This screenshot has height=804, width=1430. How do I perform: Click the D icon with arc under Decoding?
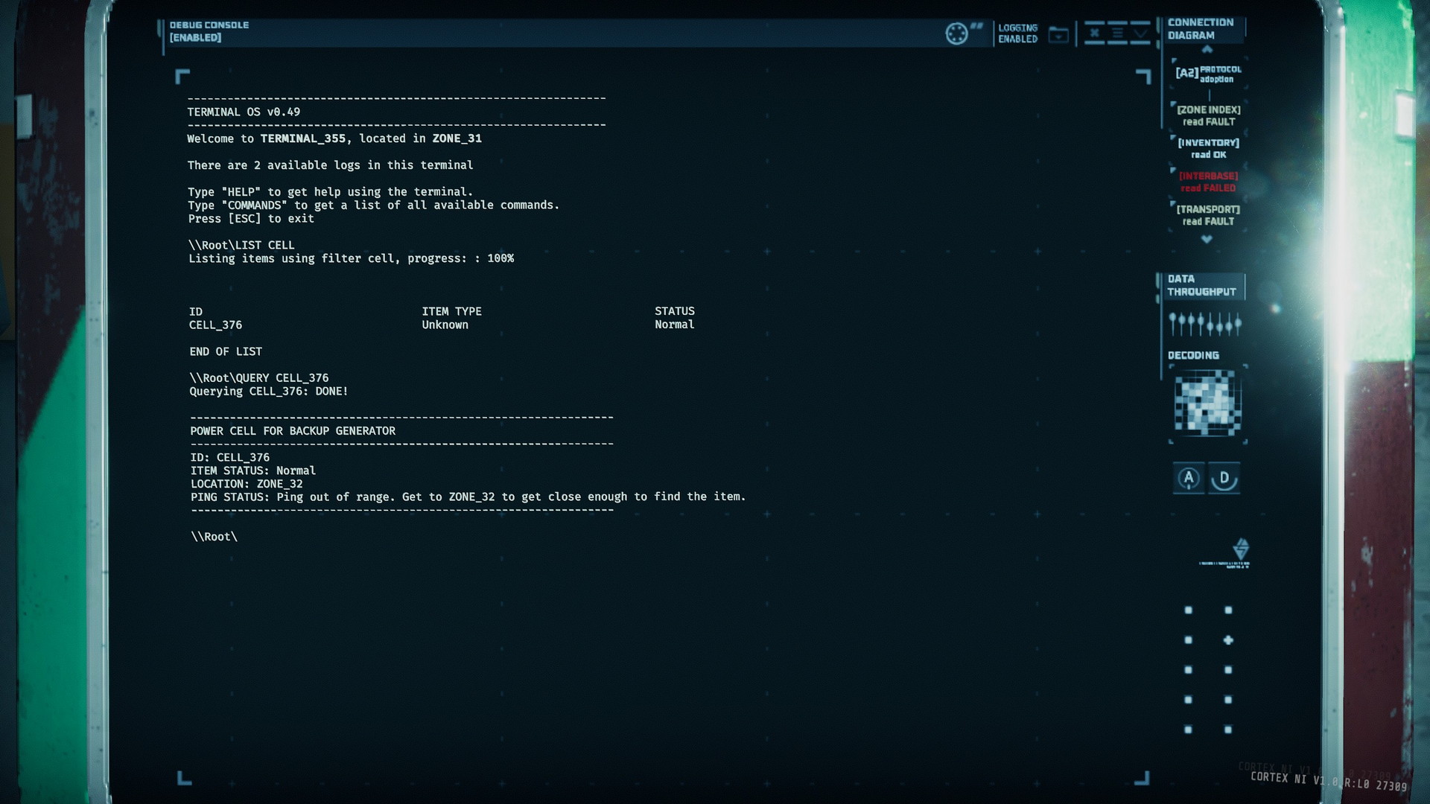(1224, 478)
